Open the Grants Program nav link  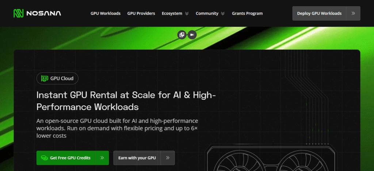tap(247, 14)
